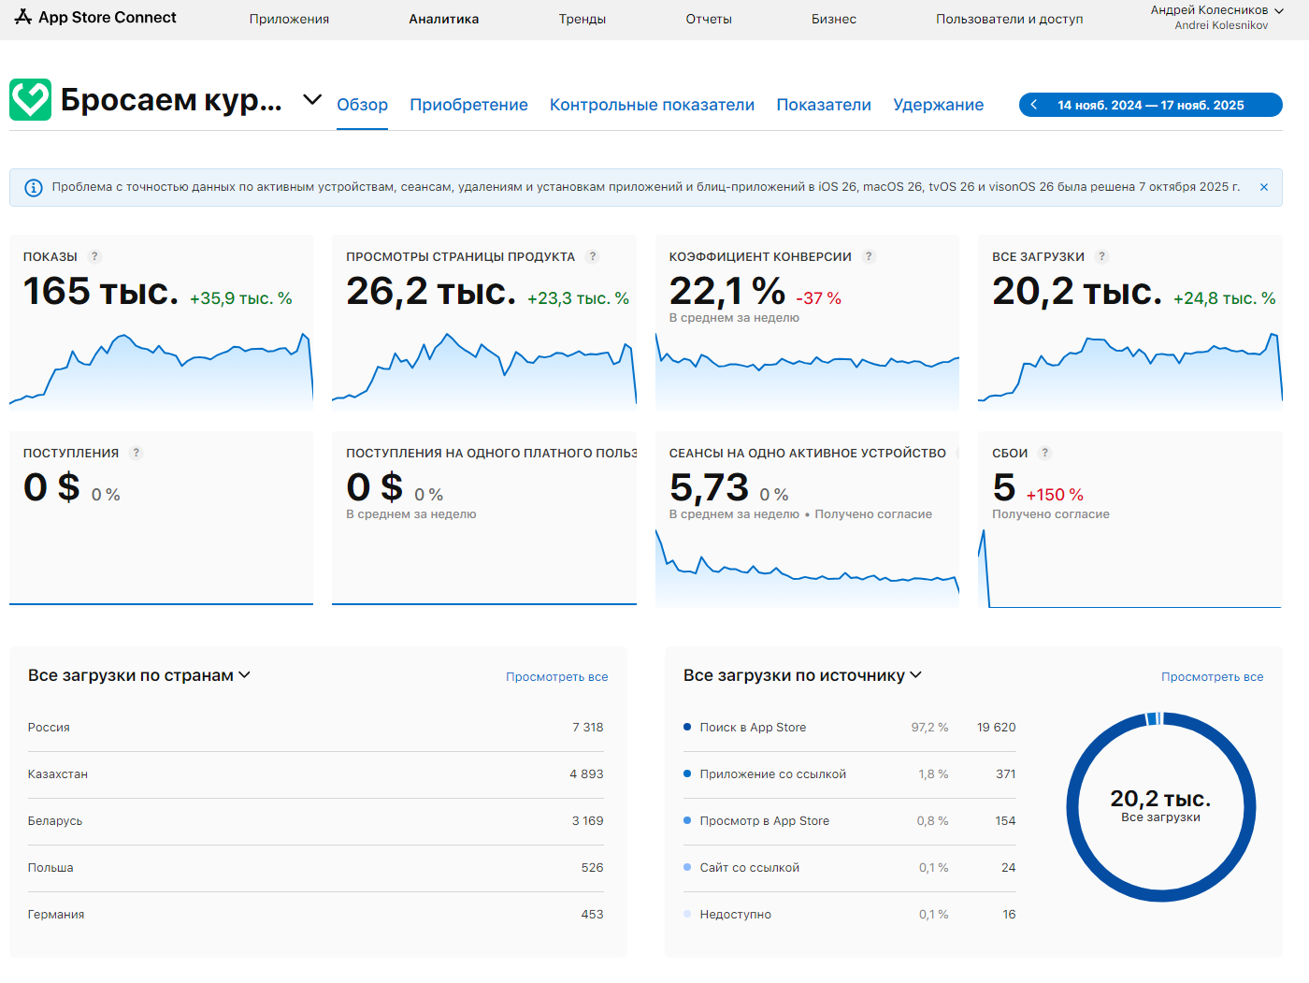Viewport: 1309px width, 983px height.
Task: Switch to the Приобретение tab
Action: click(x=468, y=105)
